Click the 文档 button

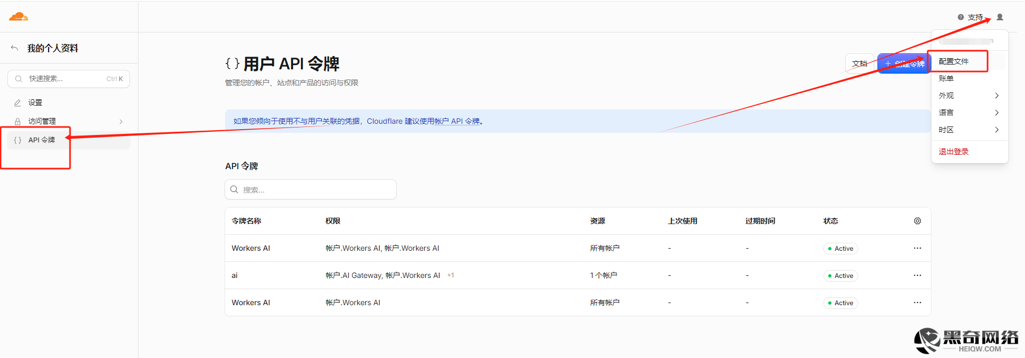click(860, 63)
